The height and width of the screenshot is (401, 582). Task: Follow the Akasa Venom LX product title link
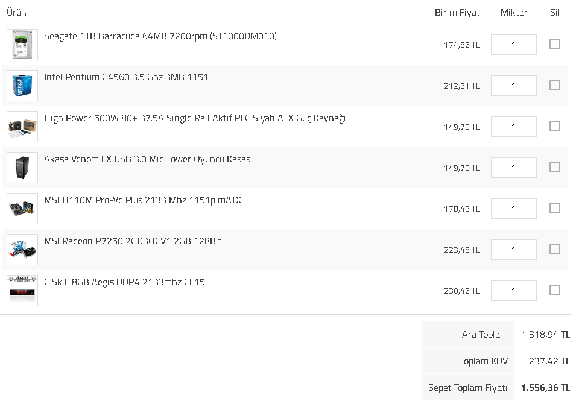148,159
